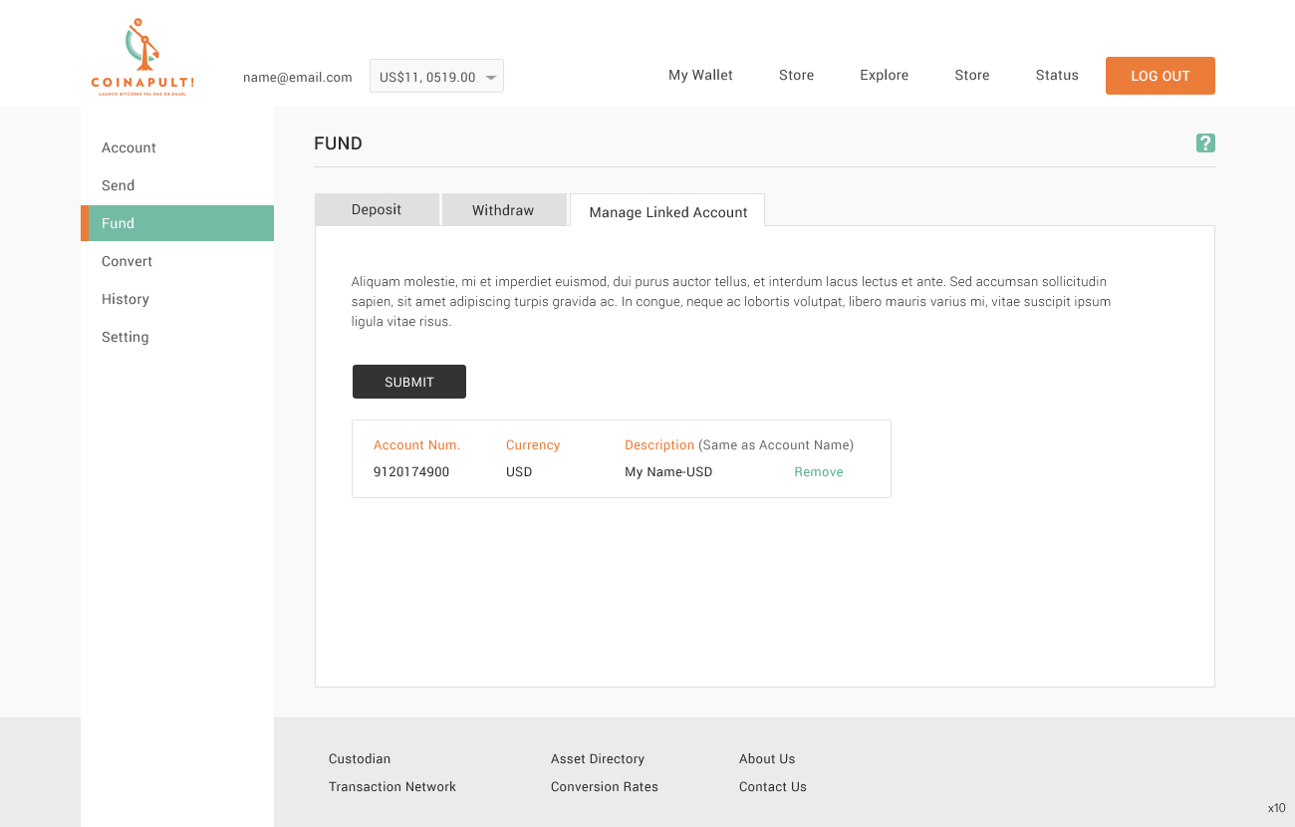Select History in the sidebar

pyautogui.click(x=126, y=299)
